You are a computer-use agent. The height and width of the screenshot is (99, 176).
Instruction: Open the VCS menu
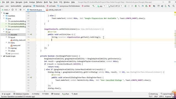coord(61,2)
